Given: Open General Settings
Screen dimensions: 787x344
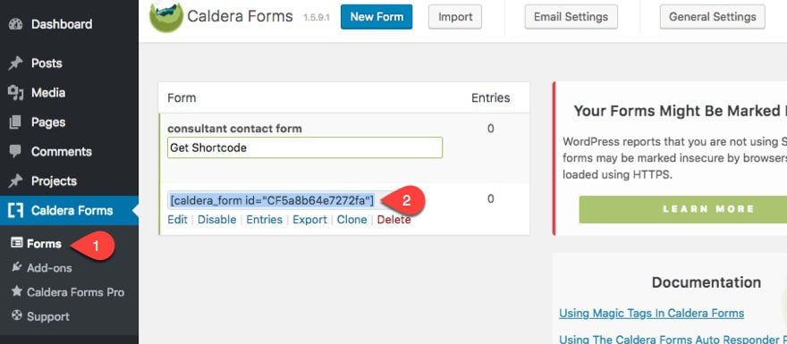Looking at the screenshot, I should click(x=712, y=17).
